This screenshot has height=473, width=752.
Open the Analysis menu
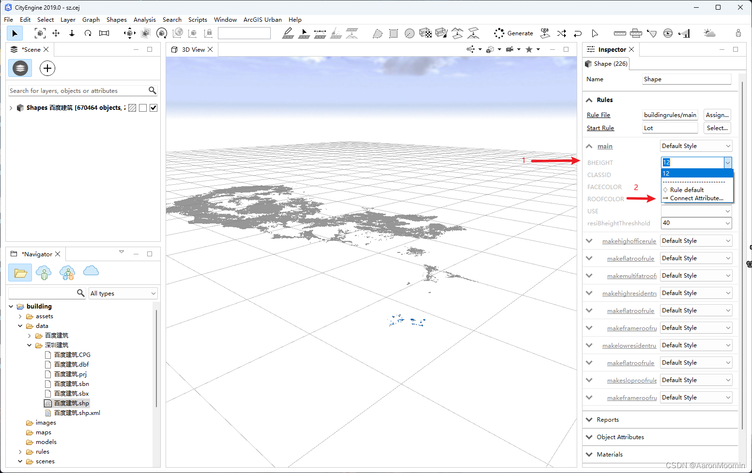145,19
